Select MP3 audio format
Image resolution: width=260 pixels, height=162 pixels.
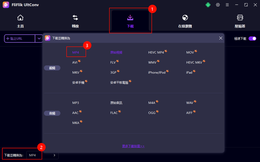76,103
